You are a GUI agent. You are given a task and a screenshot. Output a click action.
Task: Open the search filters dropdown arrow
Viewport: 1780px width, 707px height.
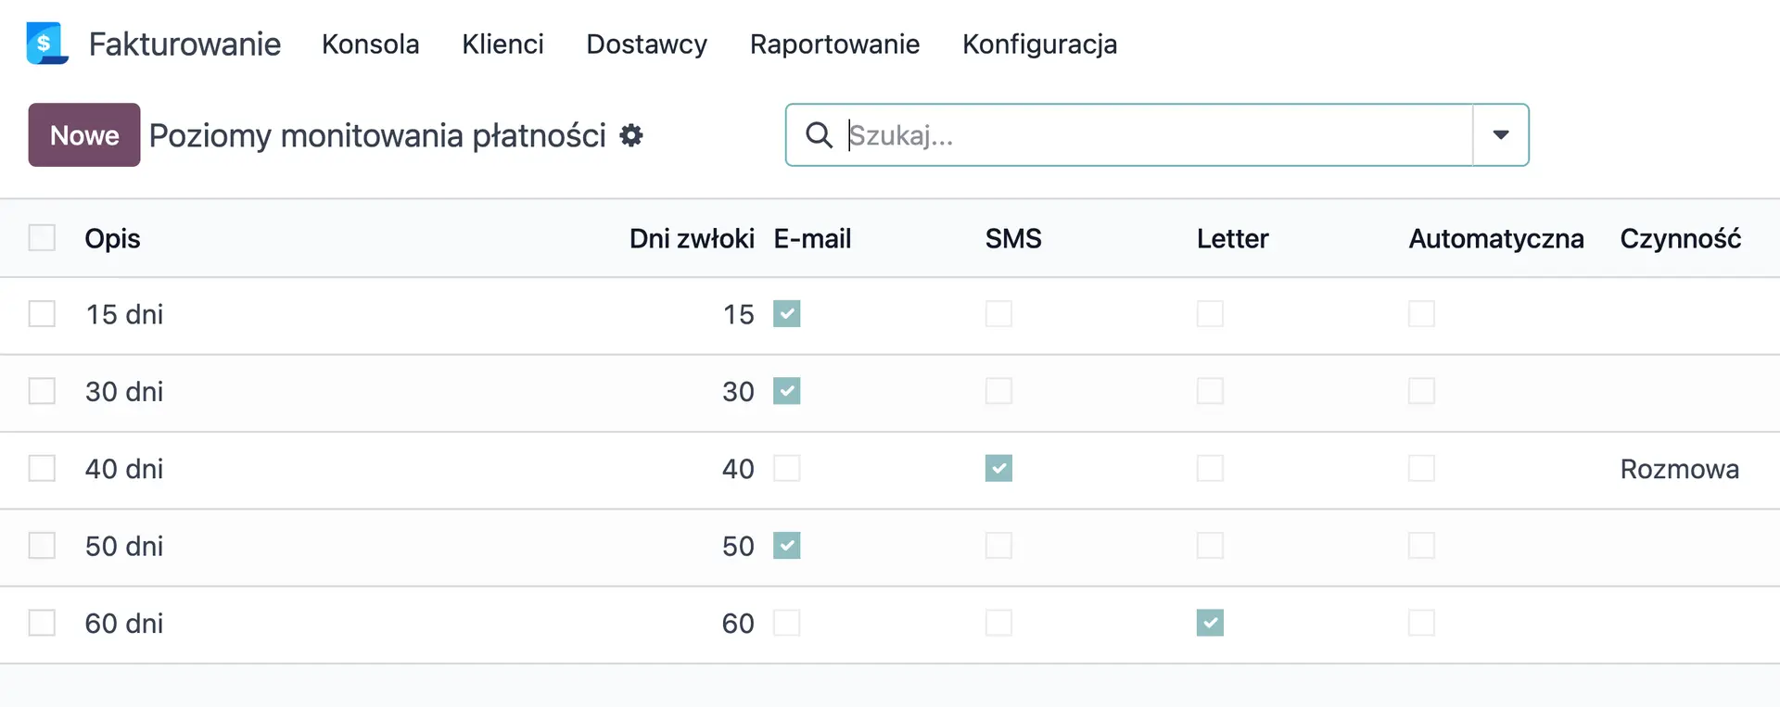1500,135
